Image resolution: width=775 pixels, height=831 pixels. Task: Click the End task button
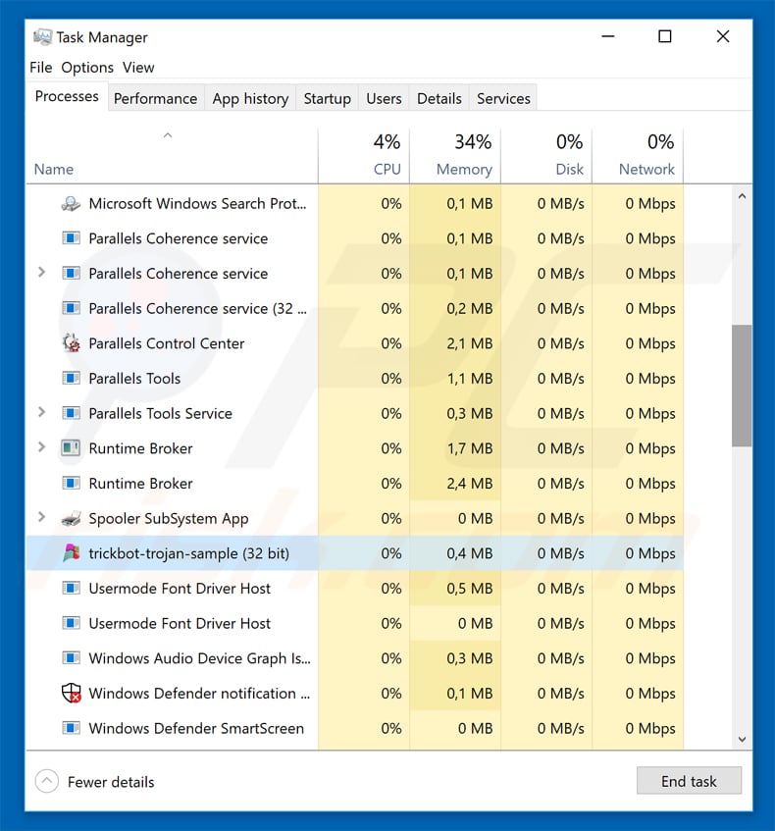689,781
